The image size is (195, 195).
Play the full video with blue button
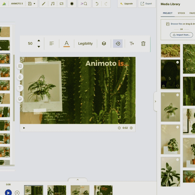8,192
